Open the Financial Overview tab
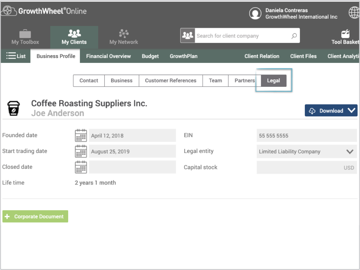The height and width of the screenshot is (270, 360). [x=108, y=56]
